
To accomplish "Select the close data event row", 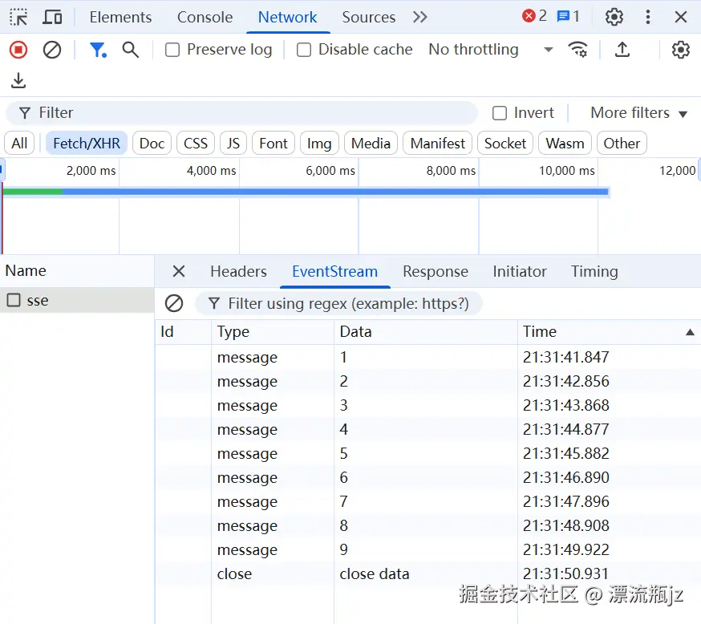I will [x=427, y=573].
